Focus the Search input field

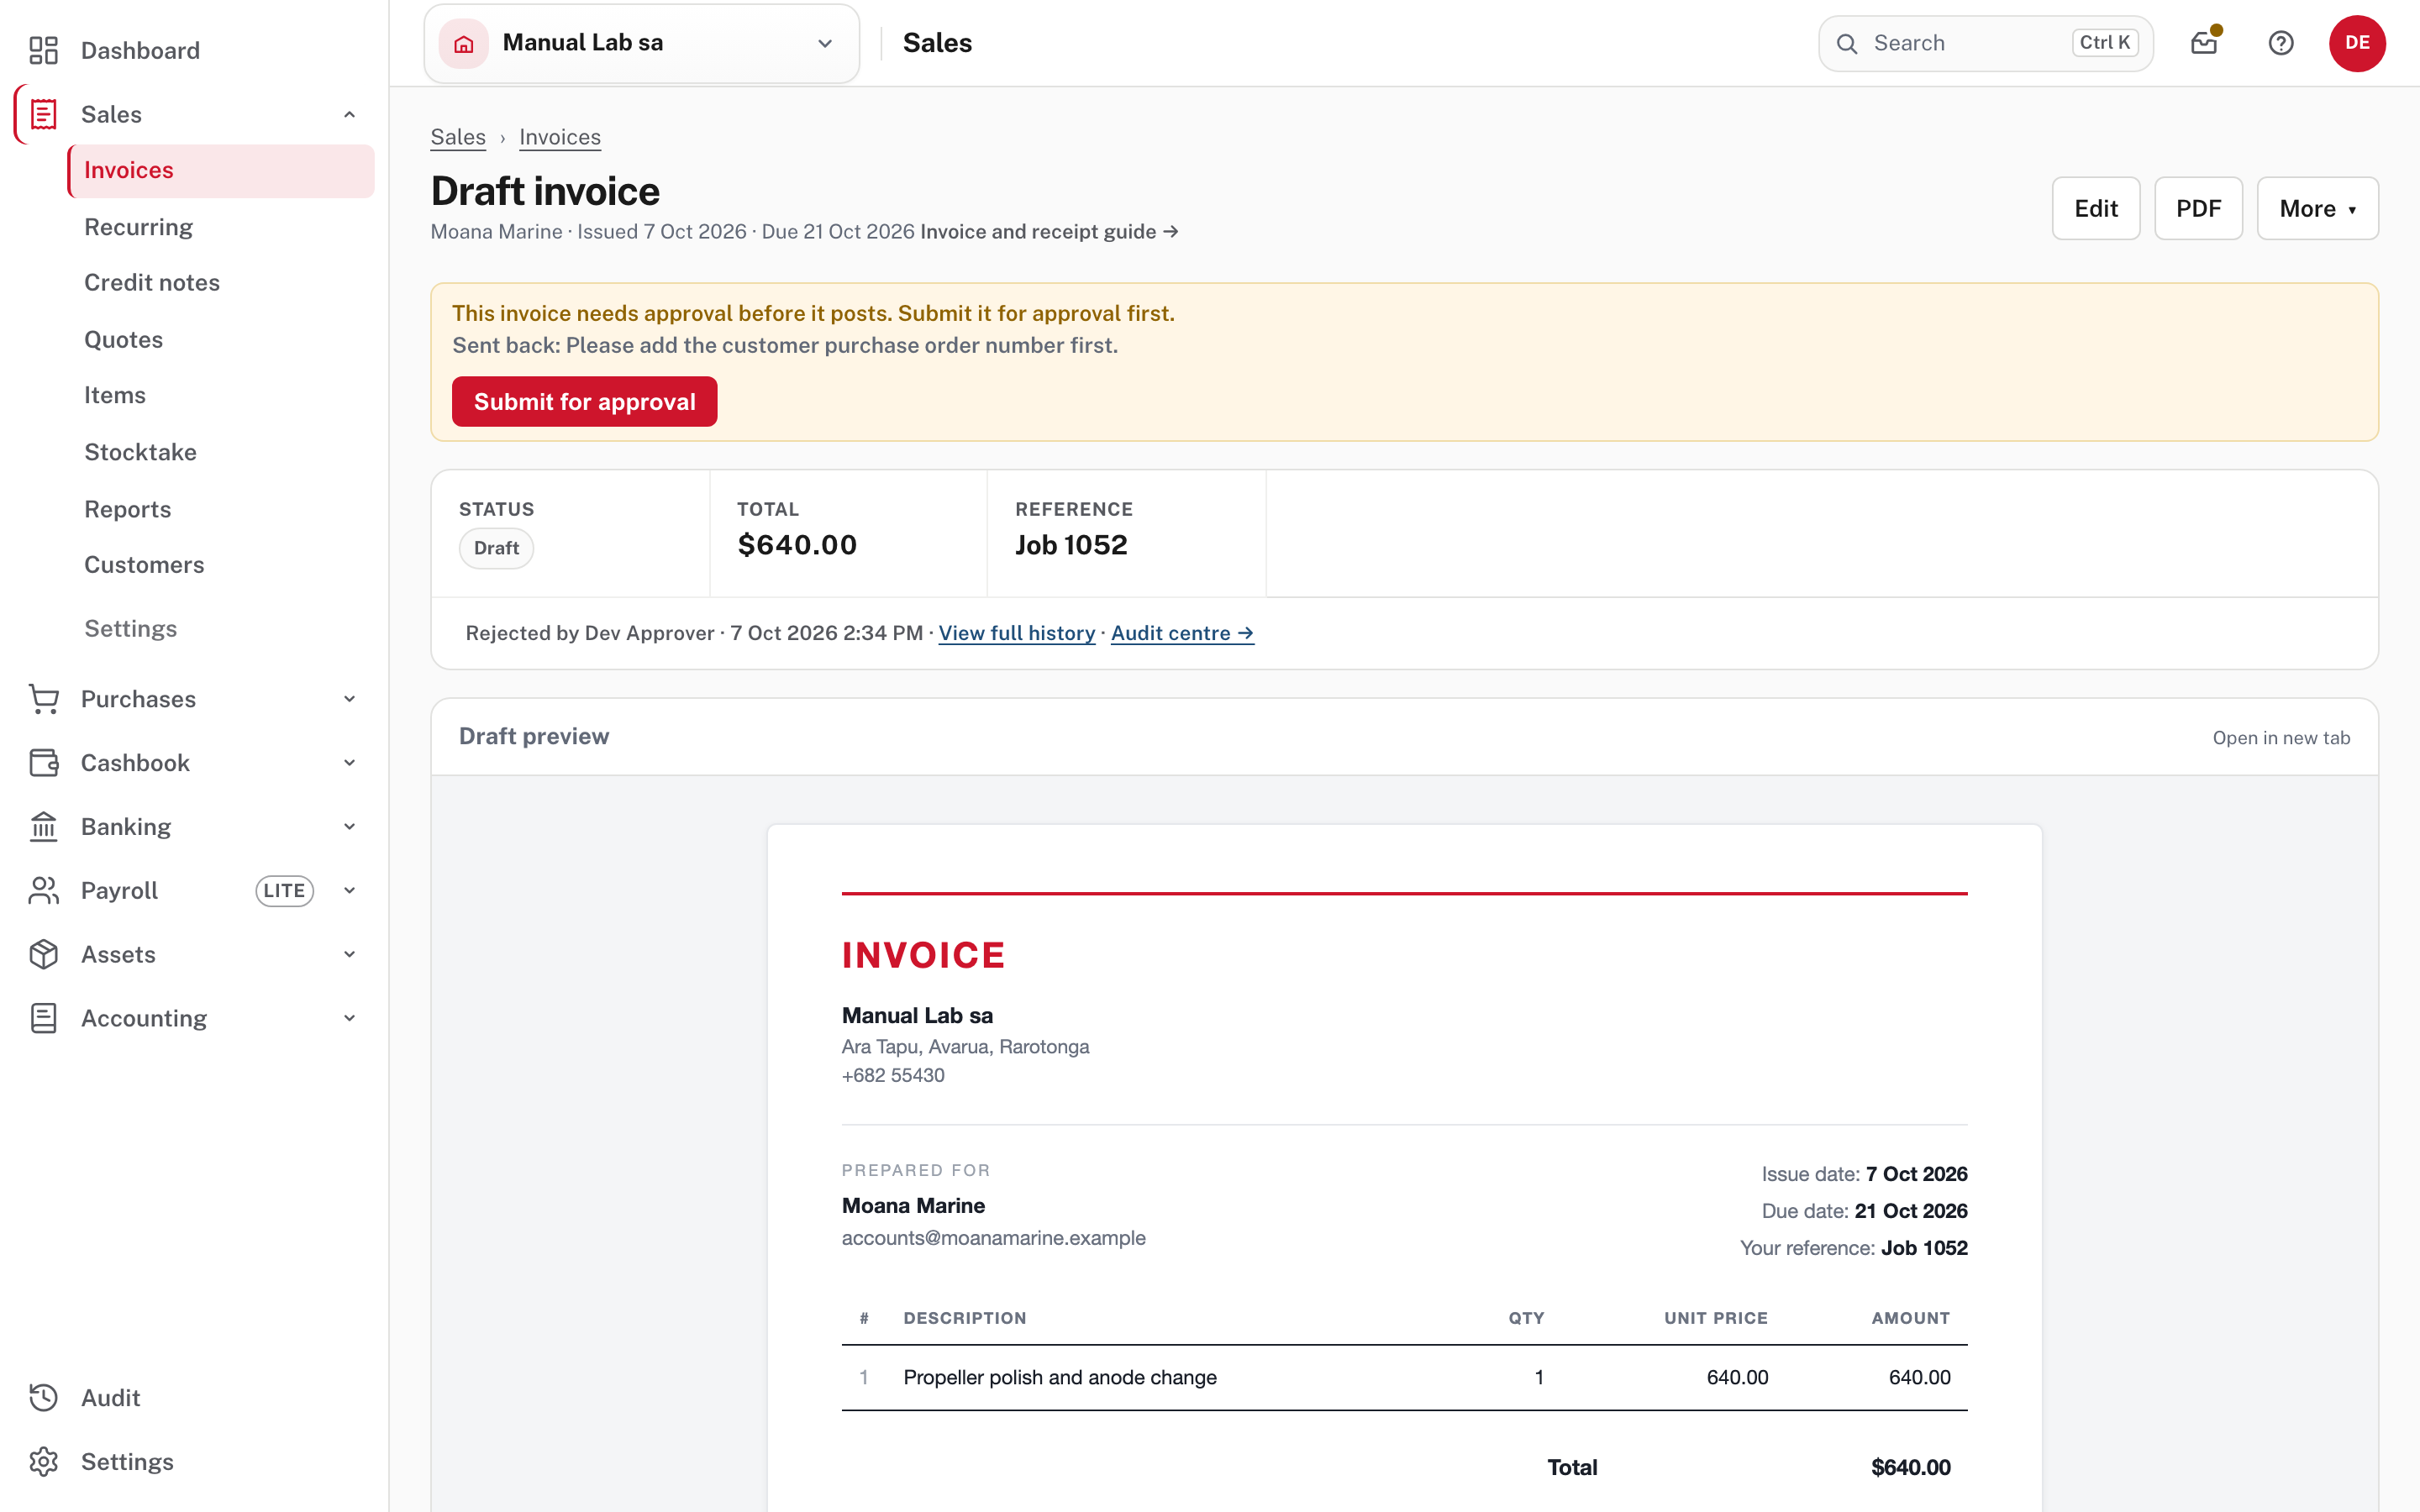click(x=1985, y=43)
